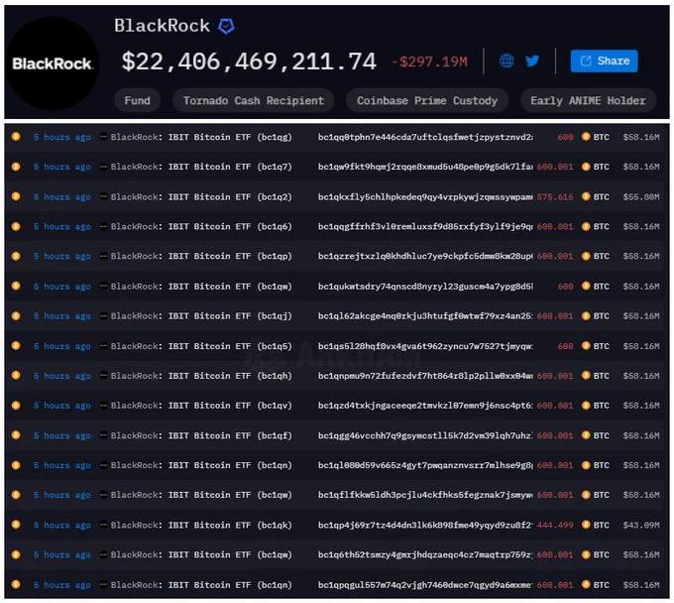674x603 pixels.
Task: Open recipient address bc1qw9fkt9hqmj2rqqe8
Action: pyautogui.click(x=425, y=167)
